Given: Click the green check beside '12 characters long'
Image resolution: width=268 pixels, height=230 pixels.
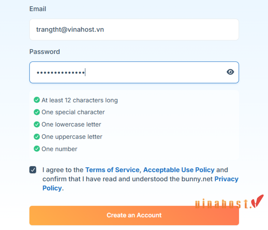Looking at the screenshot, I should pos(37,100).
